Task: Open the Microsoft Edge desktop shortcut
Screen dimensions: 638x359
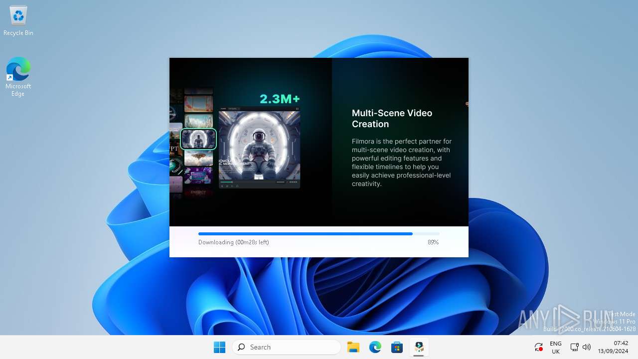Action: pyautogui.click(x=18, y=76)
